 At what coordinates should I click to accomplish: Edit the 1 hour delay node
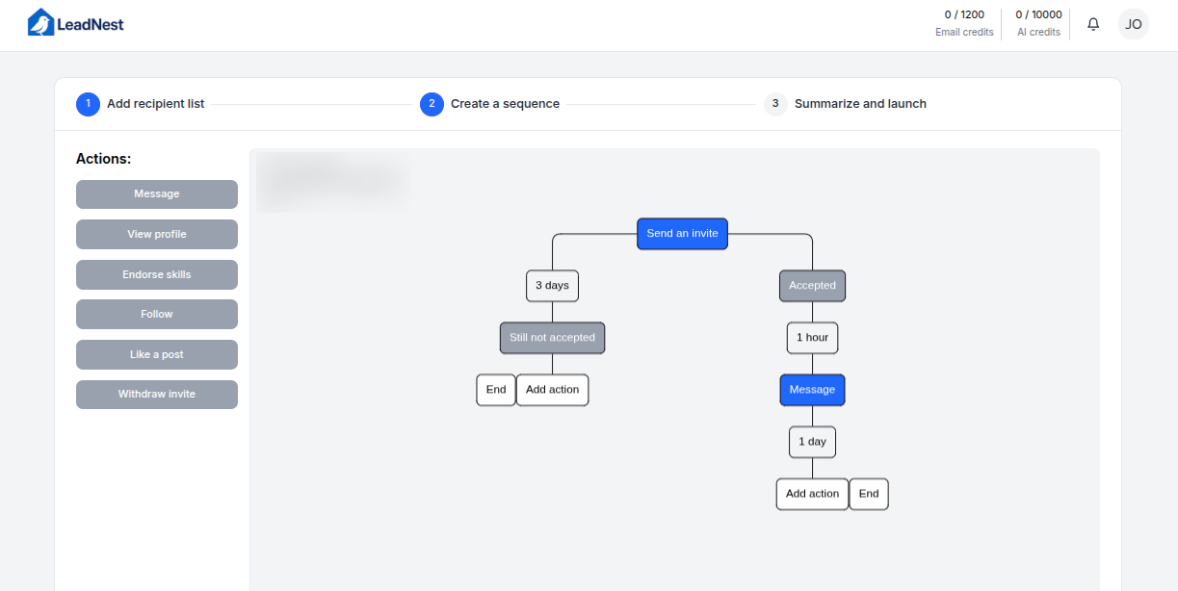[812, 338]
